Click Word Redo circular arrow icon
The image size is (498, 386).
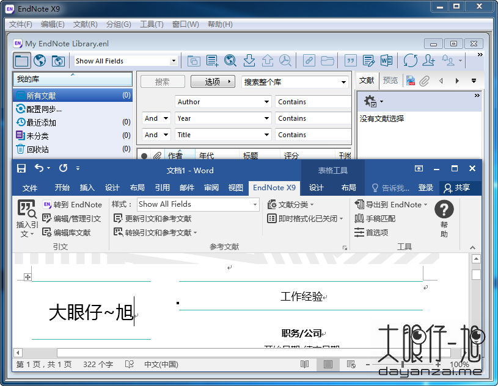(x=63, y=168)
